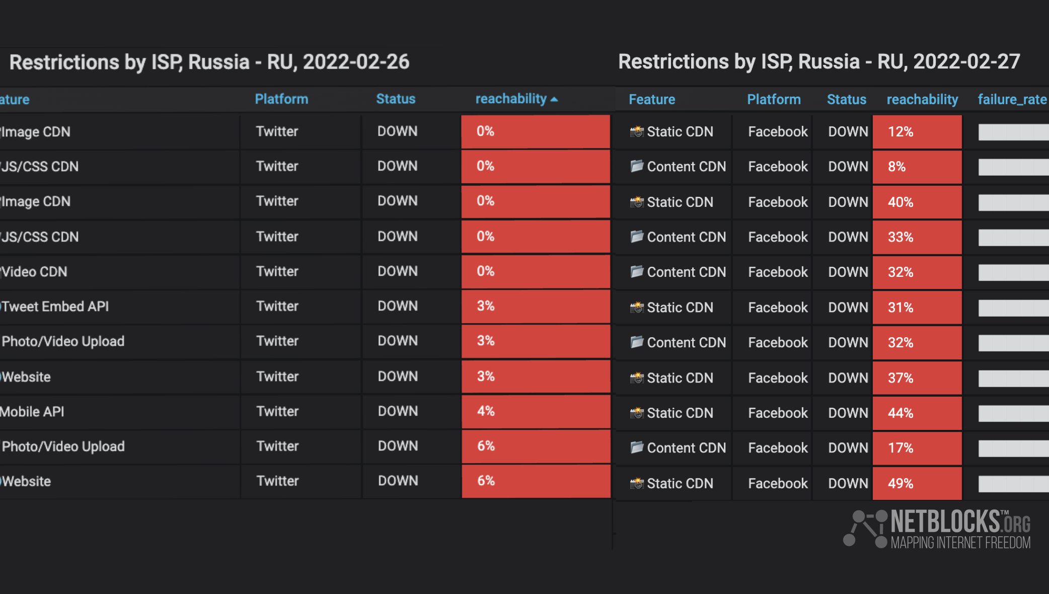Click the folder icon in Content CDN 8% row
Screen dimensions: 1049x594
tap(637, 166)
